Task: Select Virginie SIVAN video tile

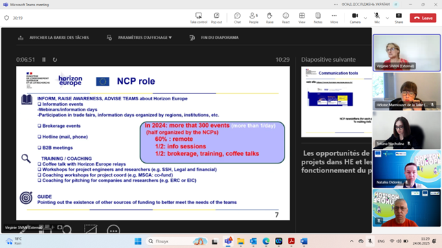Action: coord(406,53)
